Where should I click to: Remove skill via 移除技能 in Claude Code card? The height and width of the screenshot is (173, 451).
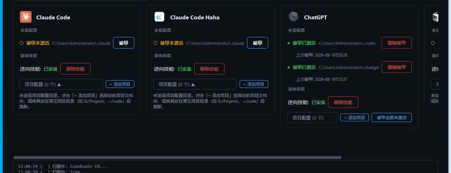point(75,69)
